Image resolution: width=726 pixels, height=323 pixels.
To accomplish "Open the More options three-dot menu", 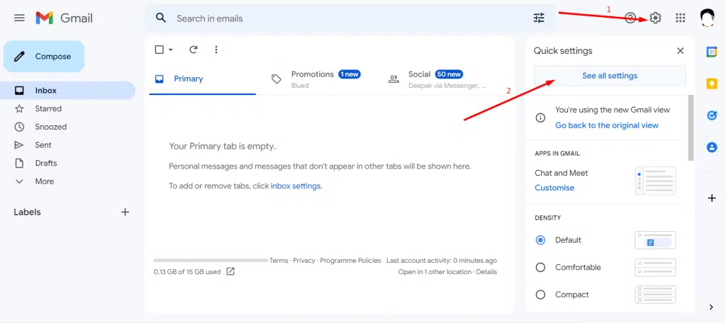I will coord(216,50).
